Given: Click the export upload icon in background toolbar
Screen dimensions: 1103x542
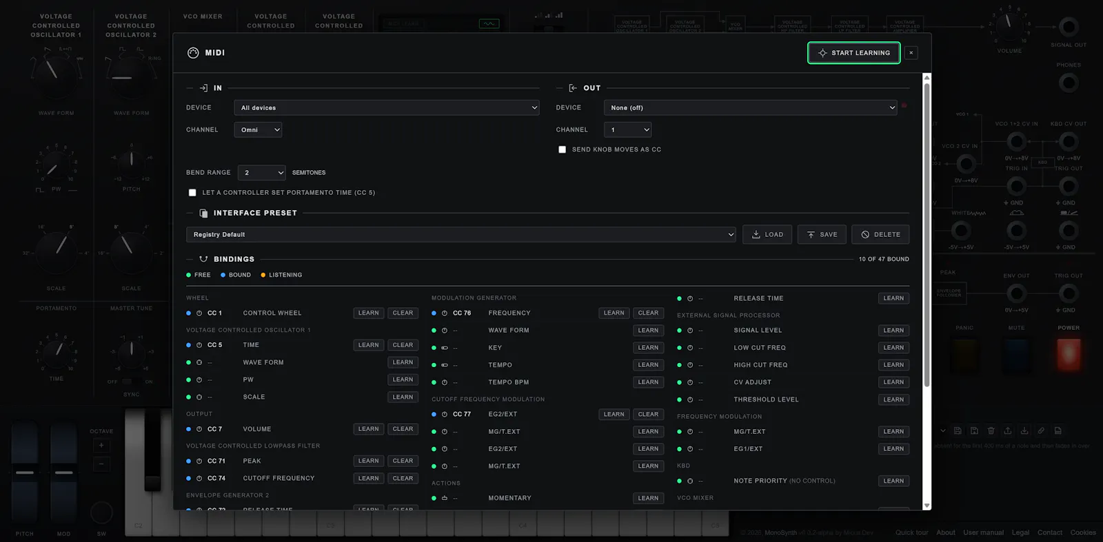Looking at the screenshot, I should click(1008, 431).
